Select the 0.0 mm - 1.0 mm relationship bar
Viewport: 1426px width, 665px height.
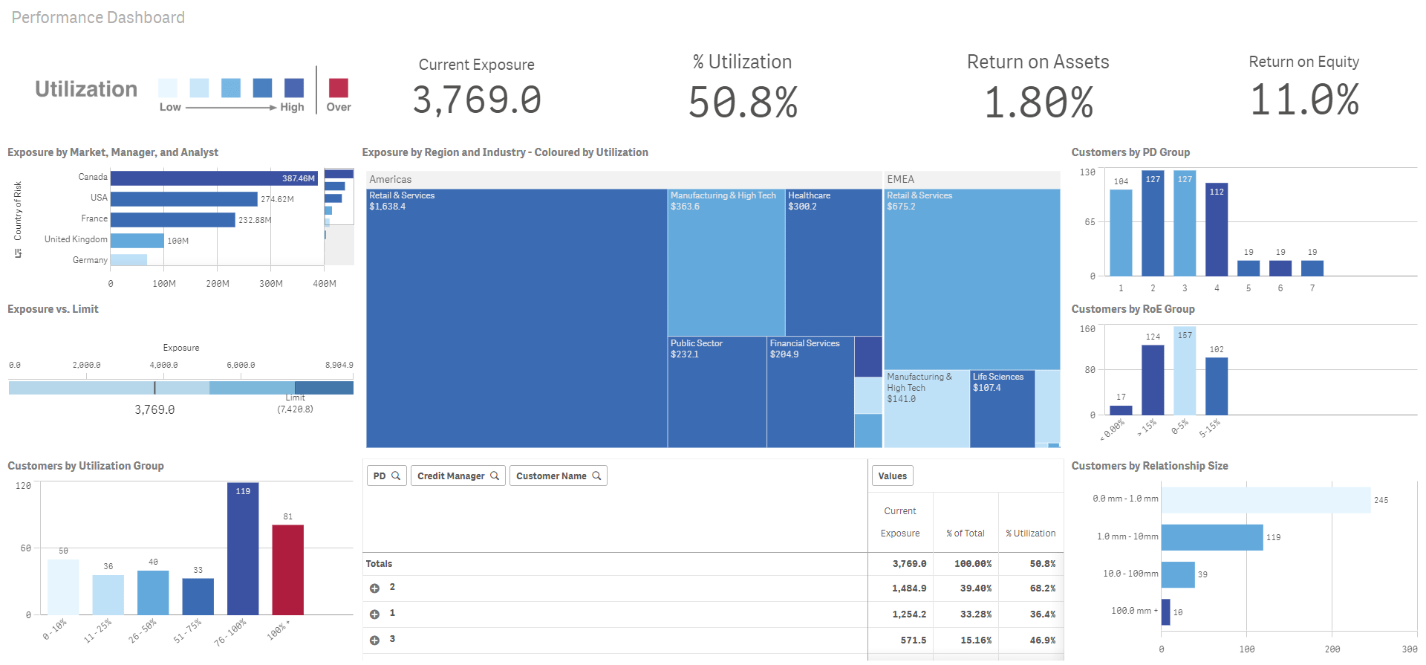pyautogui.click(x=1266, y=500)
